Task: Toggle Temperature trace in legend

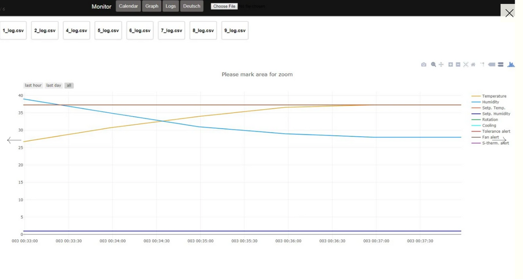Action: [494, 96]
